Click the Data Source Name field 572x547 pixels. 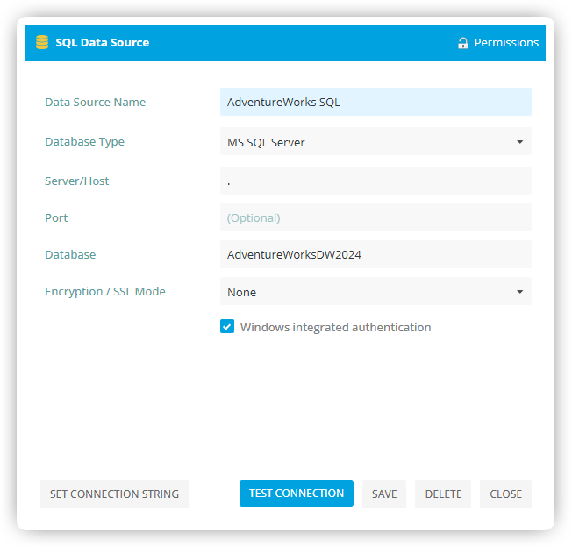tap(375, 102)
